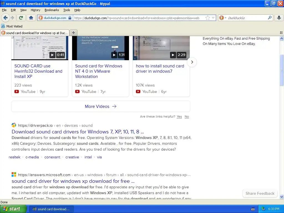Click YouTube icon under Hwinfo32 video
This screenshot has height=213, width=284.
coord(17,92)
